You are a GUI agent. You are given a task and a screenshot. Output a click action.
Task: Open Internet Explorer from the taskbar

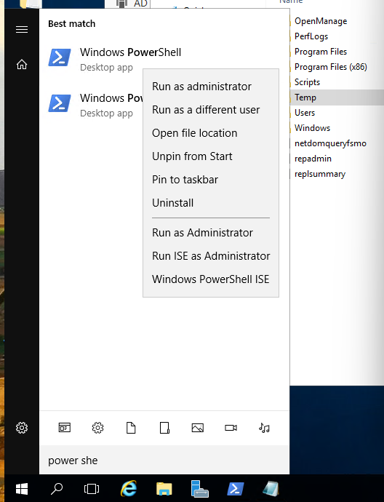tap(129, 489)
